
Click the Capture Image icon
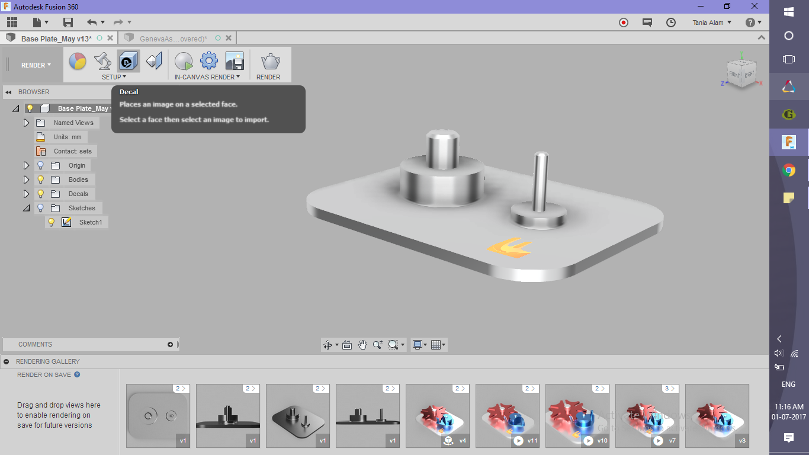(235, 61)
